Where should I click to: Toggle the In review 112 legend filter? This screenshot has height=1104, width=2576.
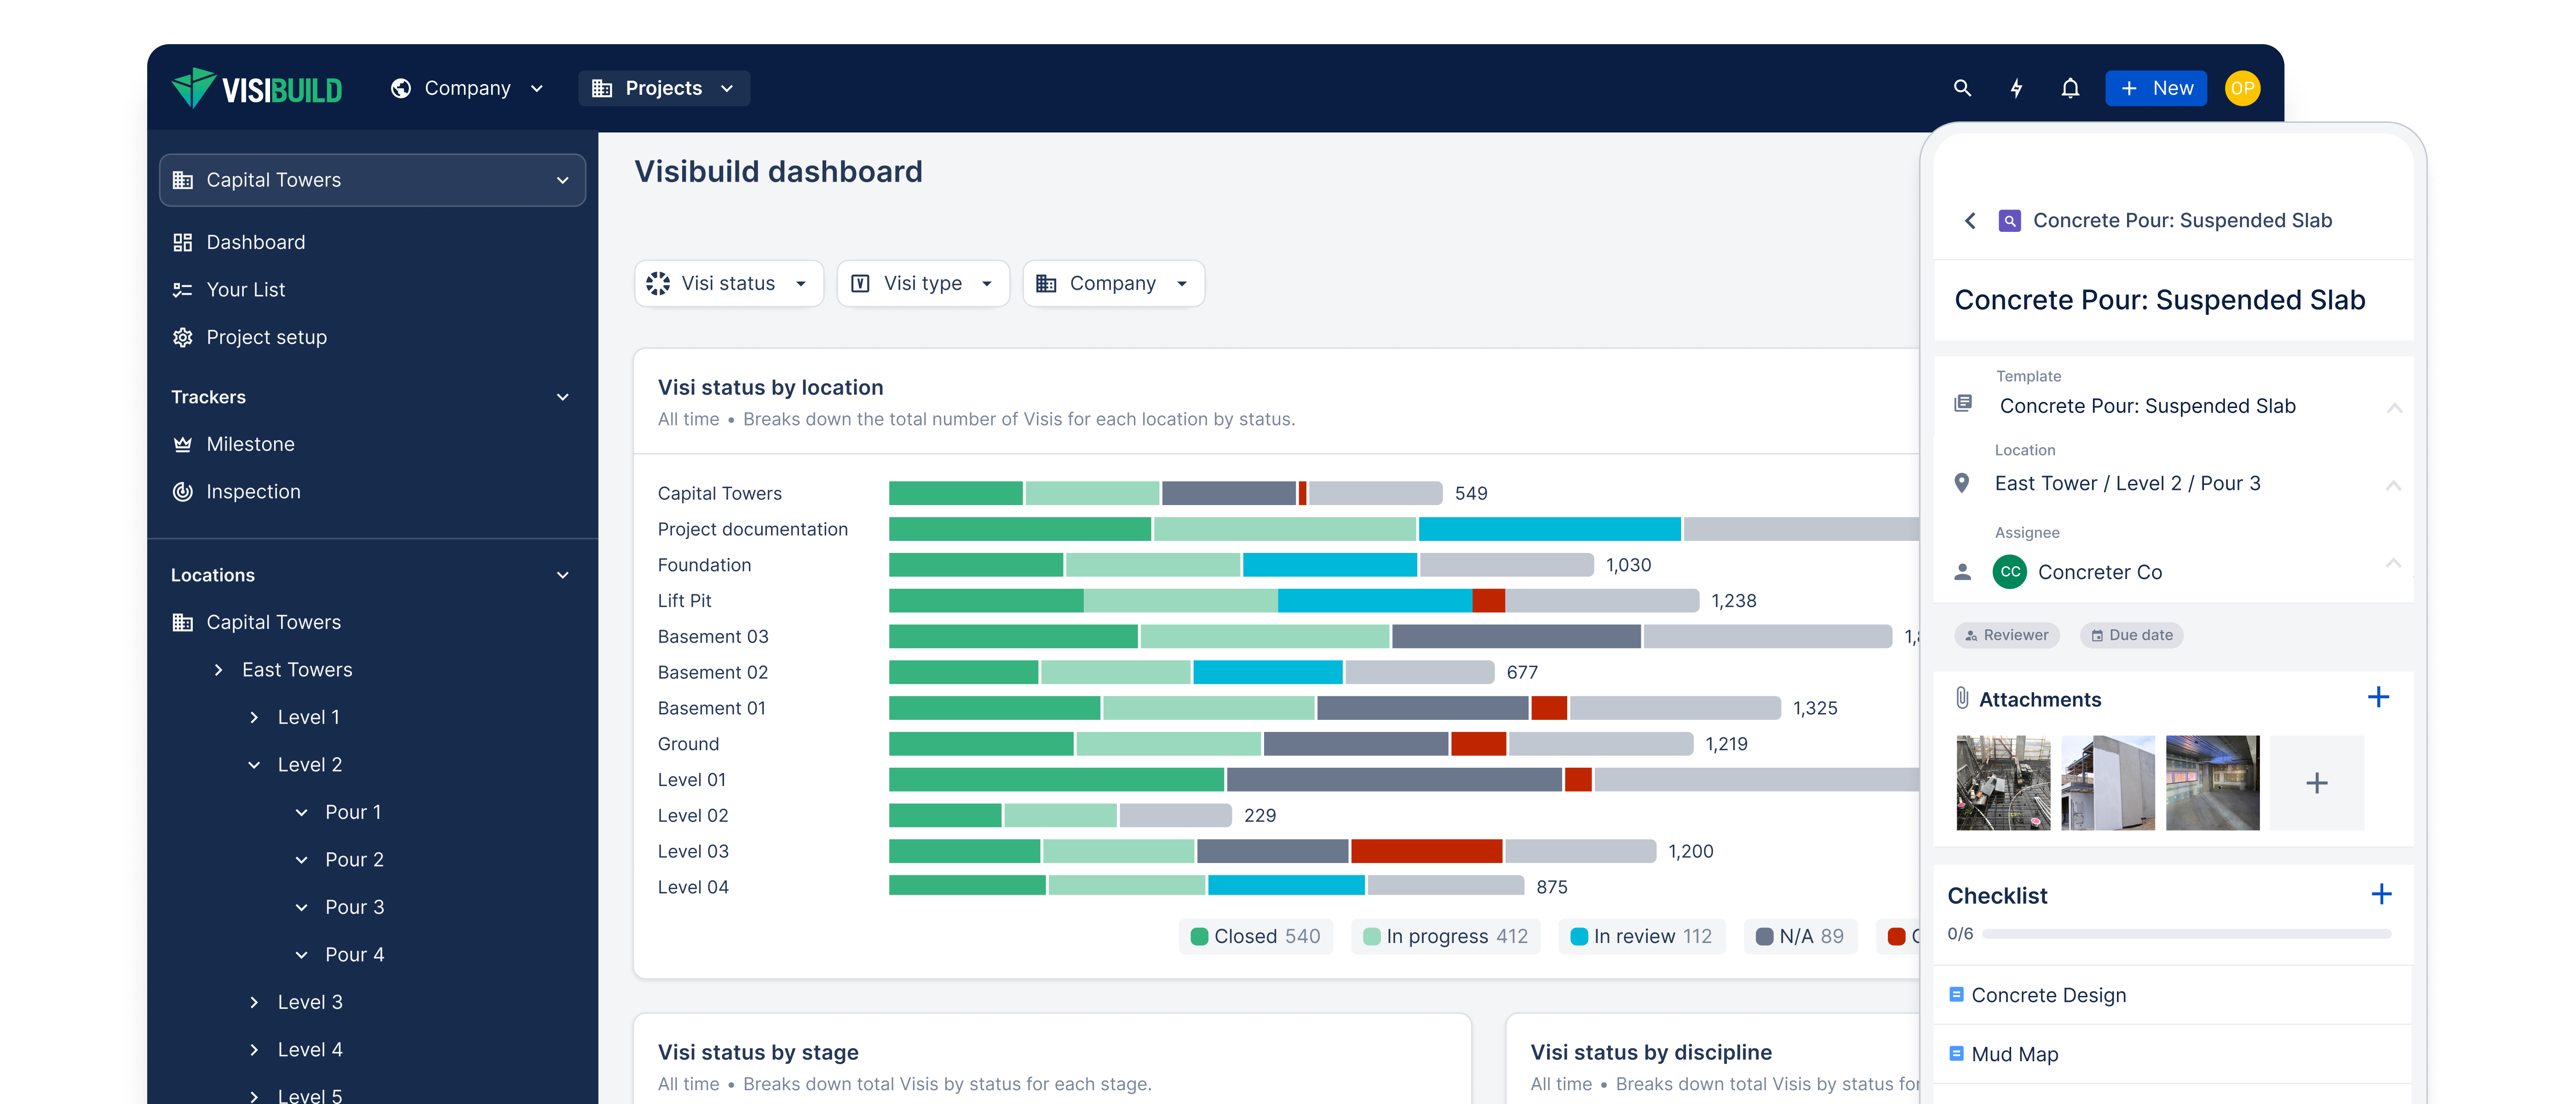pyautogui.click(x=1642, y=936)
